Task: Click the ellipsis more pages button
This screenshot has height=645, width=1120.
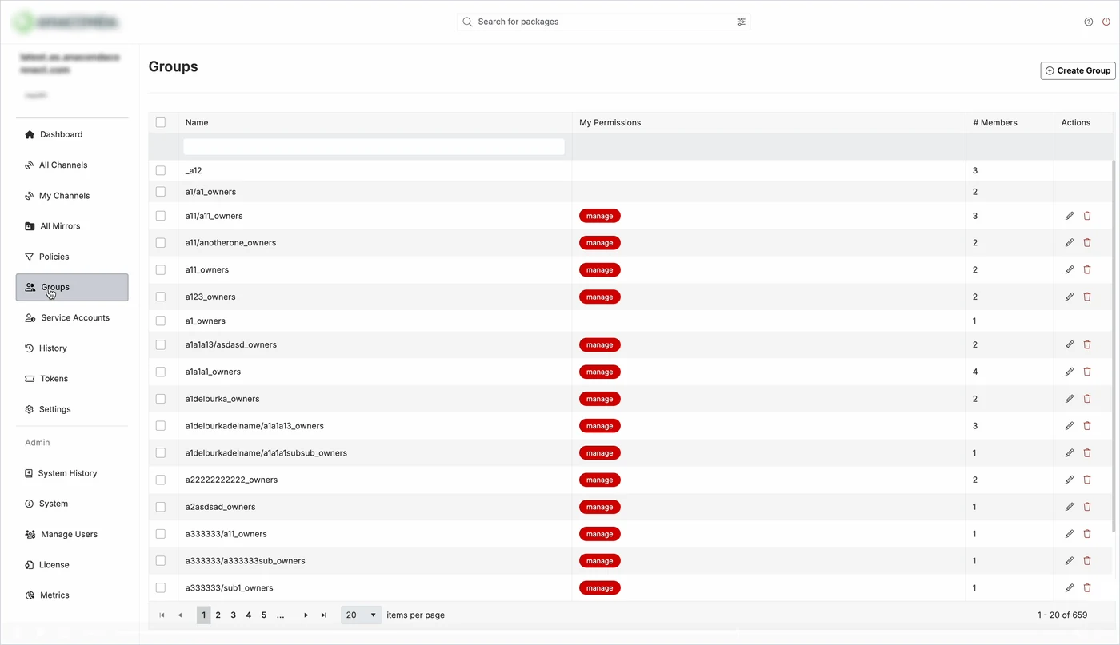Action: tap(281, 615)
